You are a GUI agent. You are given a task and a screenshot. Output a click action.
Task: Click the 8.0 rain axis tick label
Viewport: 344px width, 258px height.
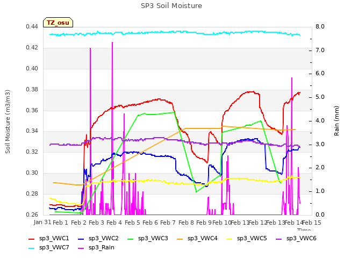pos(320,27)
